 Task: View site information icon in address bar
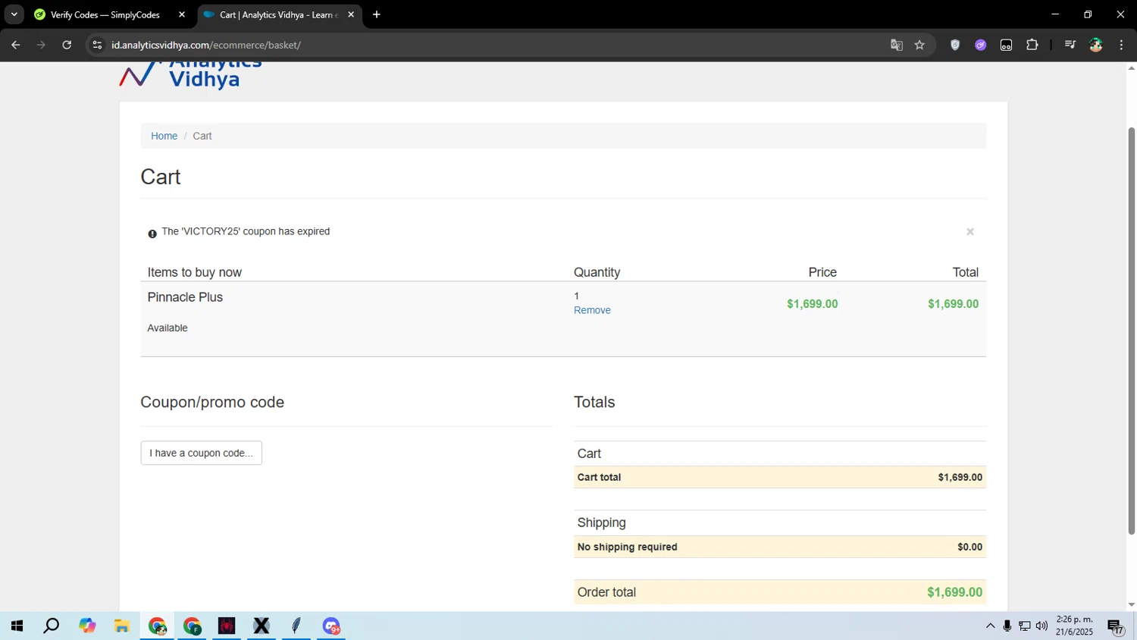(x=97, y=45)
